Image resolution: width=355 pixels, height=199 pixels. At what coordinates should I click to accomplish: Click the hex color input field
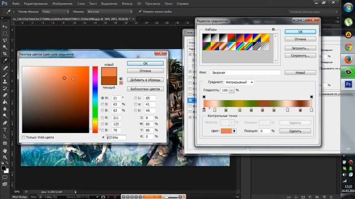pos(116,138)
